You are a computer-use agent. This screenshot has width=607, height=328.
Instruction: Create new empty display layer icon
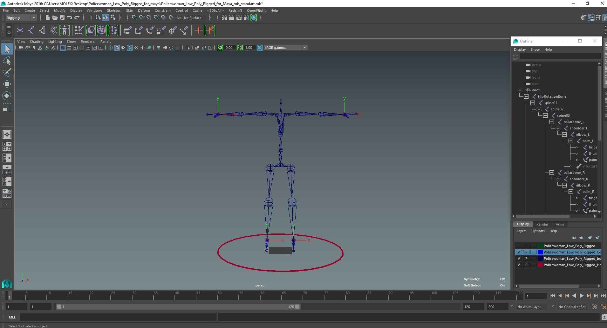590,238
